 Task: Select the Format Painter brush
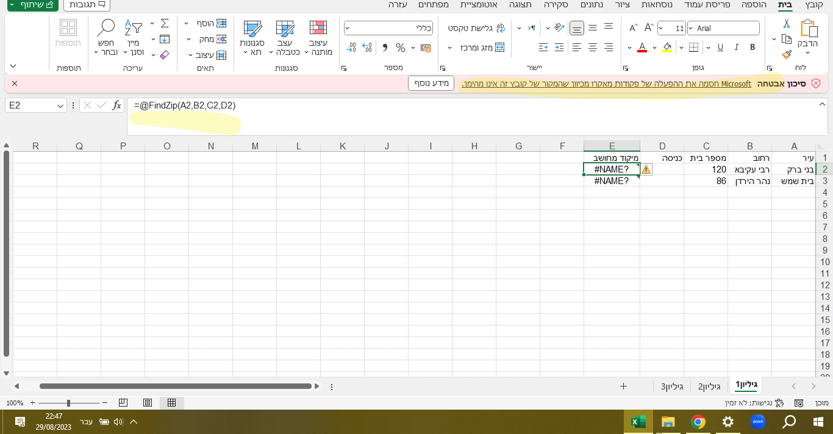pyautogui.click(x=787, y=54)
